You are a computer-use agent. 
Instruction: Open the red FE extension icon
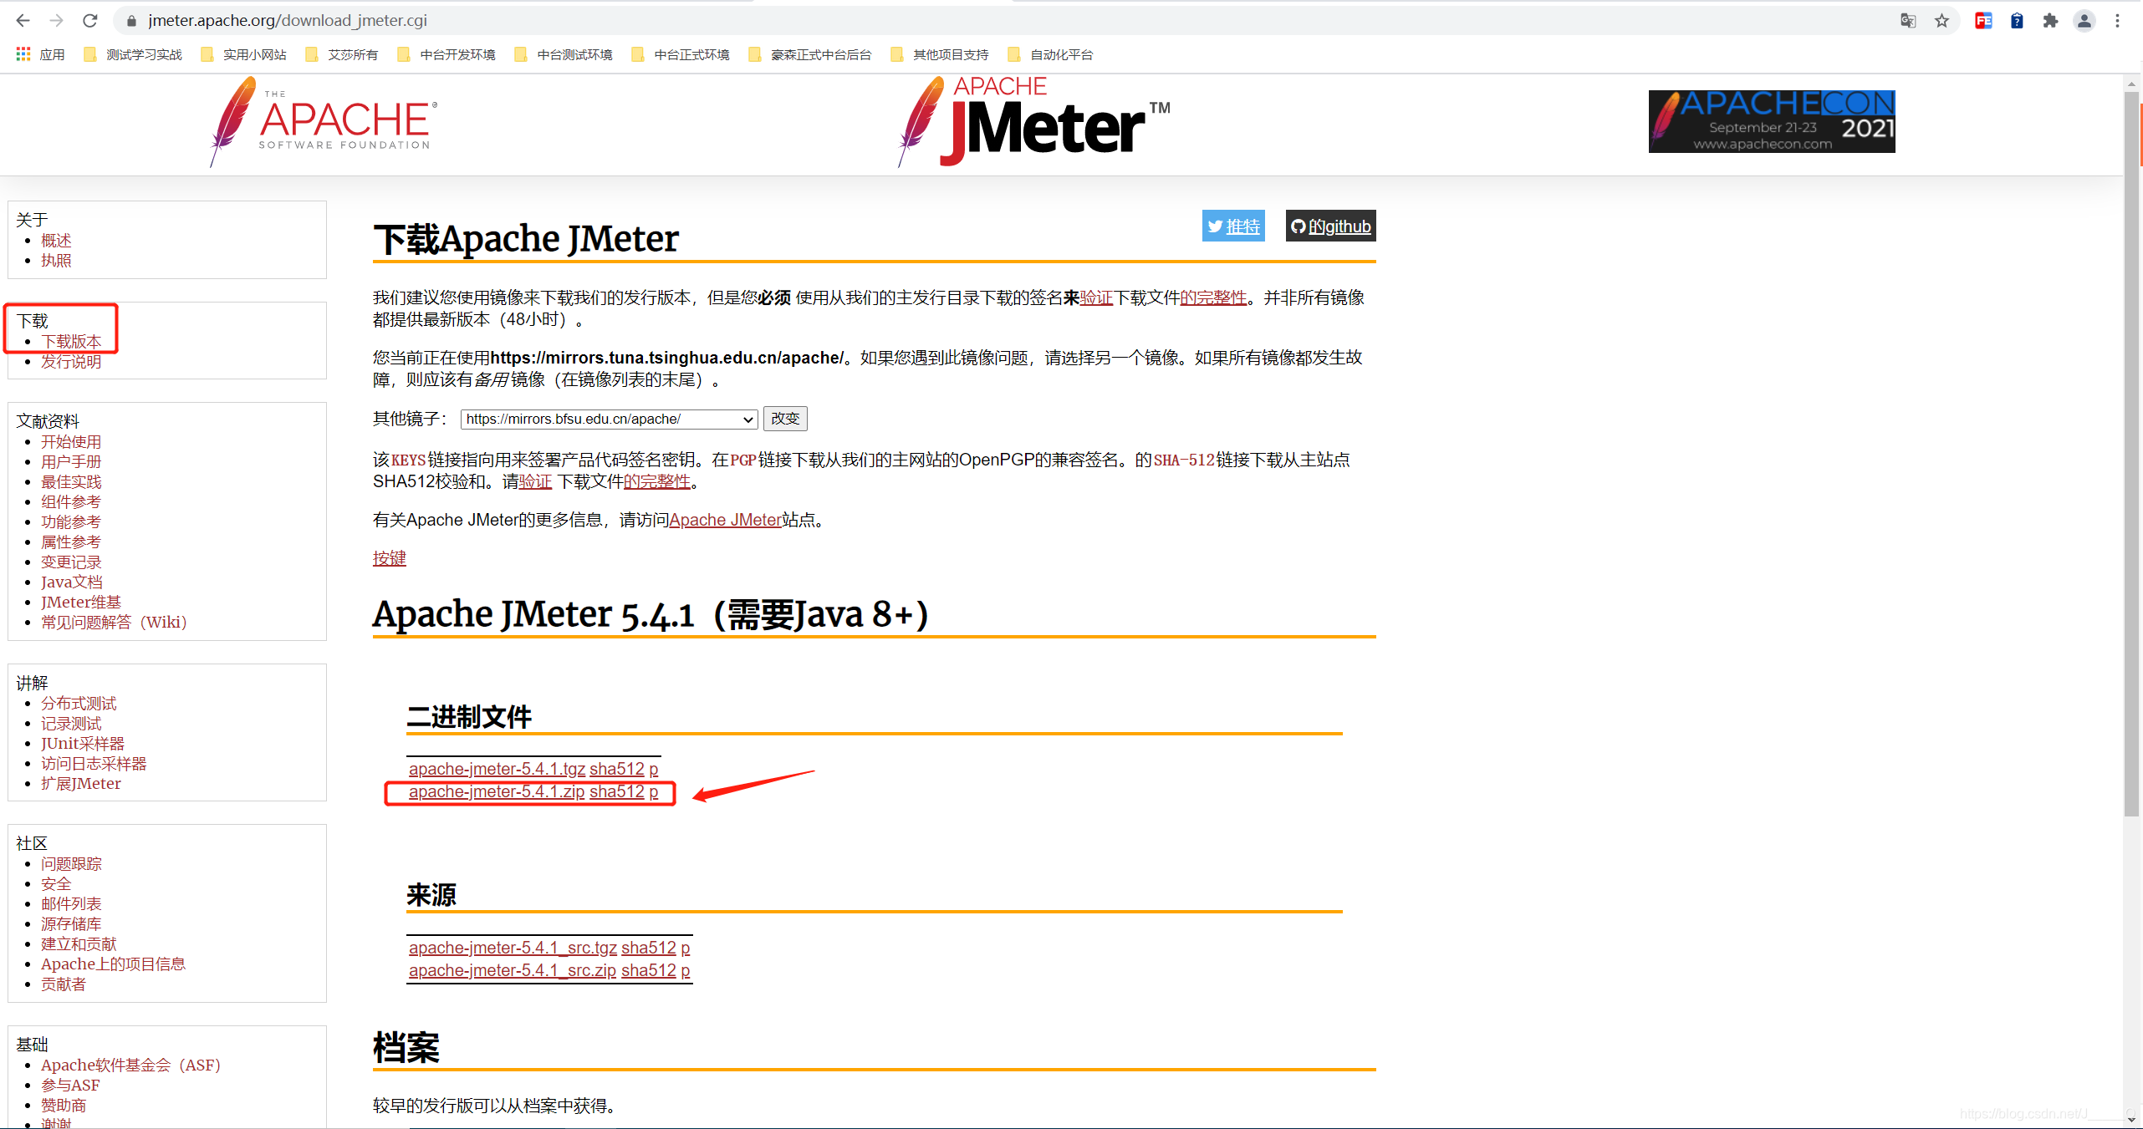[x=1983, y=21]
